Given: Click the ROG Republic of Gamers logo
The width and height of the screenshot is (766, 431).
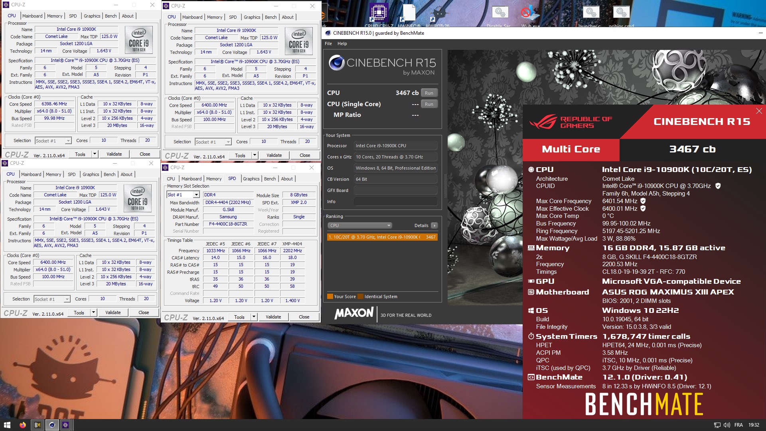Looking at the screenshot, I should coord(571,122).
